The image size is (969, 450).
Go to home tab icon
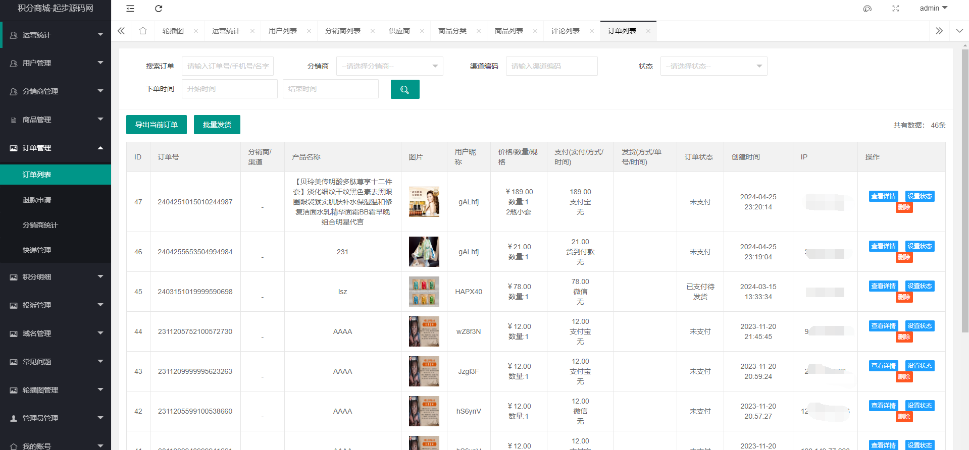coord(143,31)
